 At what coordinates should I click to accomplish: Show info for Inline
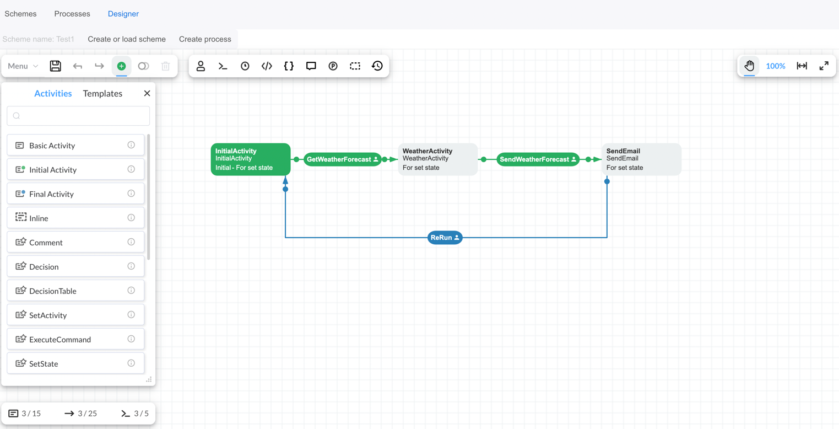[131, 218]
